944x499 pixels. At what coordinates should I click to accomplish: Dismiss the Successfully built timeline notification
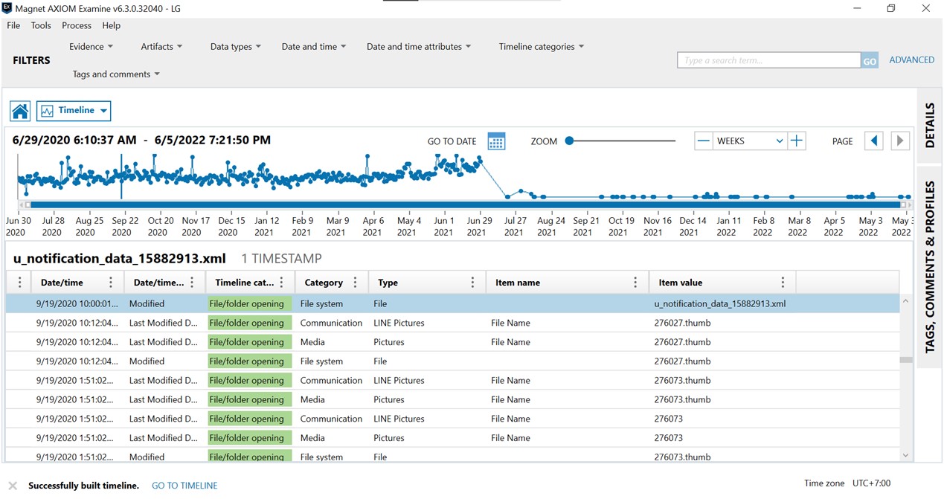(12, 485)
